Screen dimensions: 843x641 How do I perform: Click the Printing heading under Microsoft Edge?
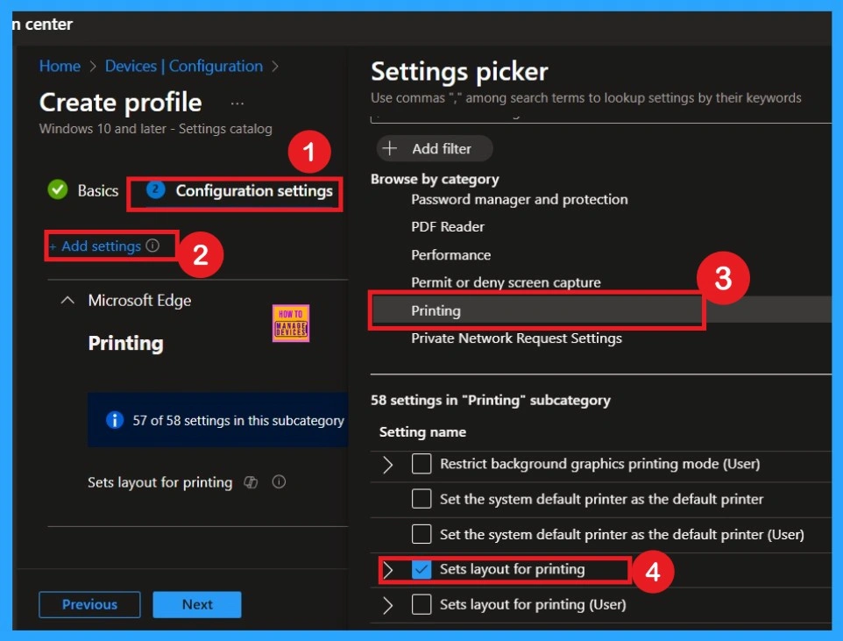click(126, 344)
